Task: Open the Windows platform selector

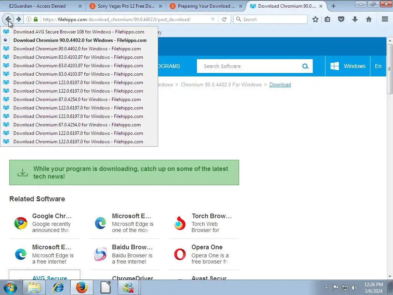Action: (x=348, y=66)
